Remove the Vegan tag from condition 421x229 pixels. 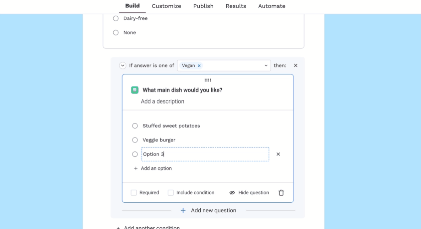199,66
